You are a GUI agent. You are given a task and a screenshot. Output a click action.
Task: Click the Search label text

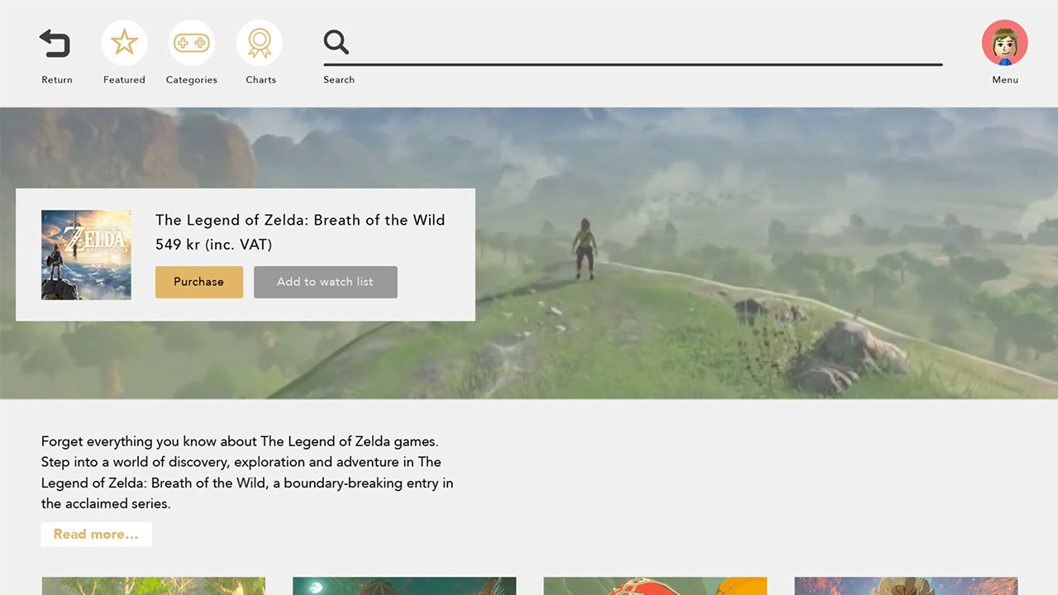[339, 80]
